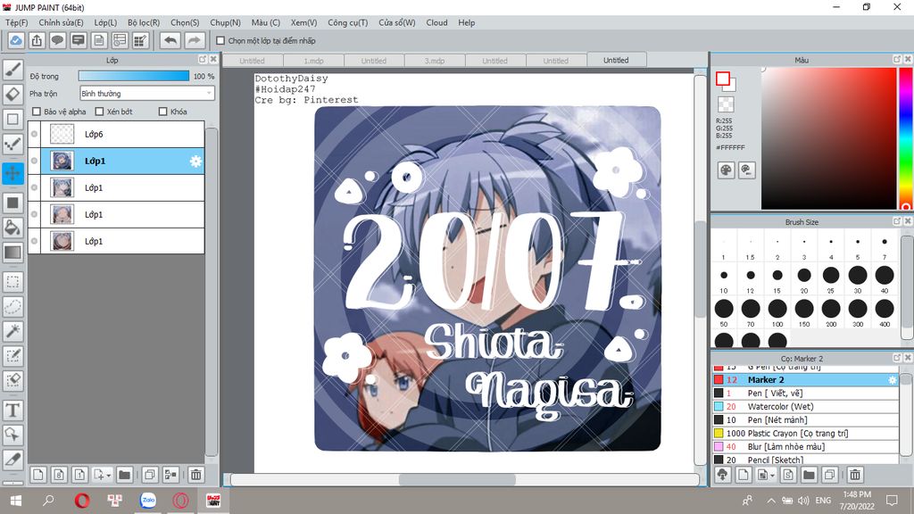Screen dimensions: 914x514
Task: Select the Fill rectangle tool
Action: [x=12, y=203]
